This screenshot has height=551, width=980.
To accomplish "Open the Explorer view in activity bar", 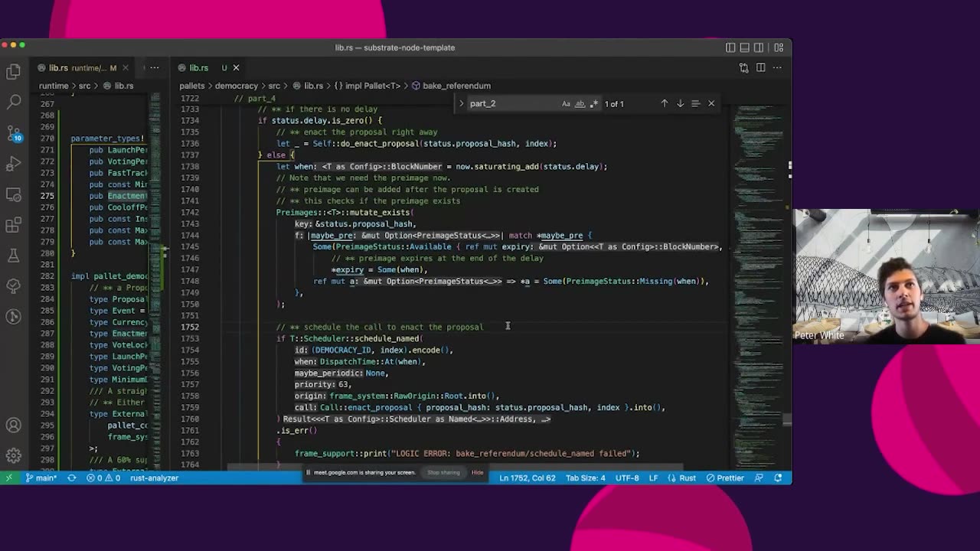I will (x=13, y=72).
